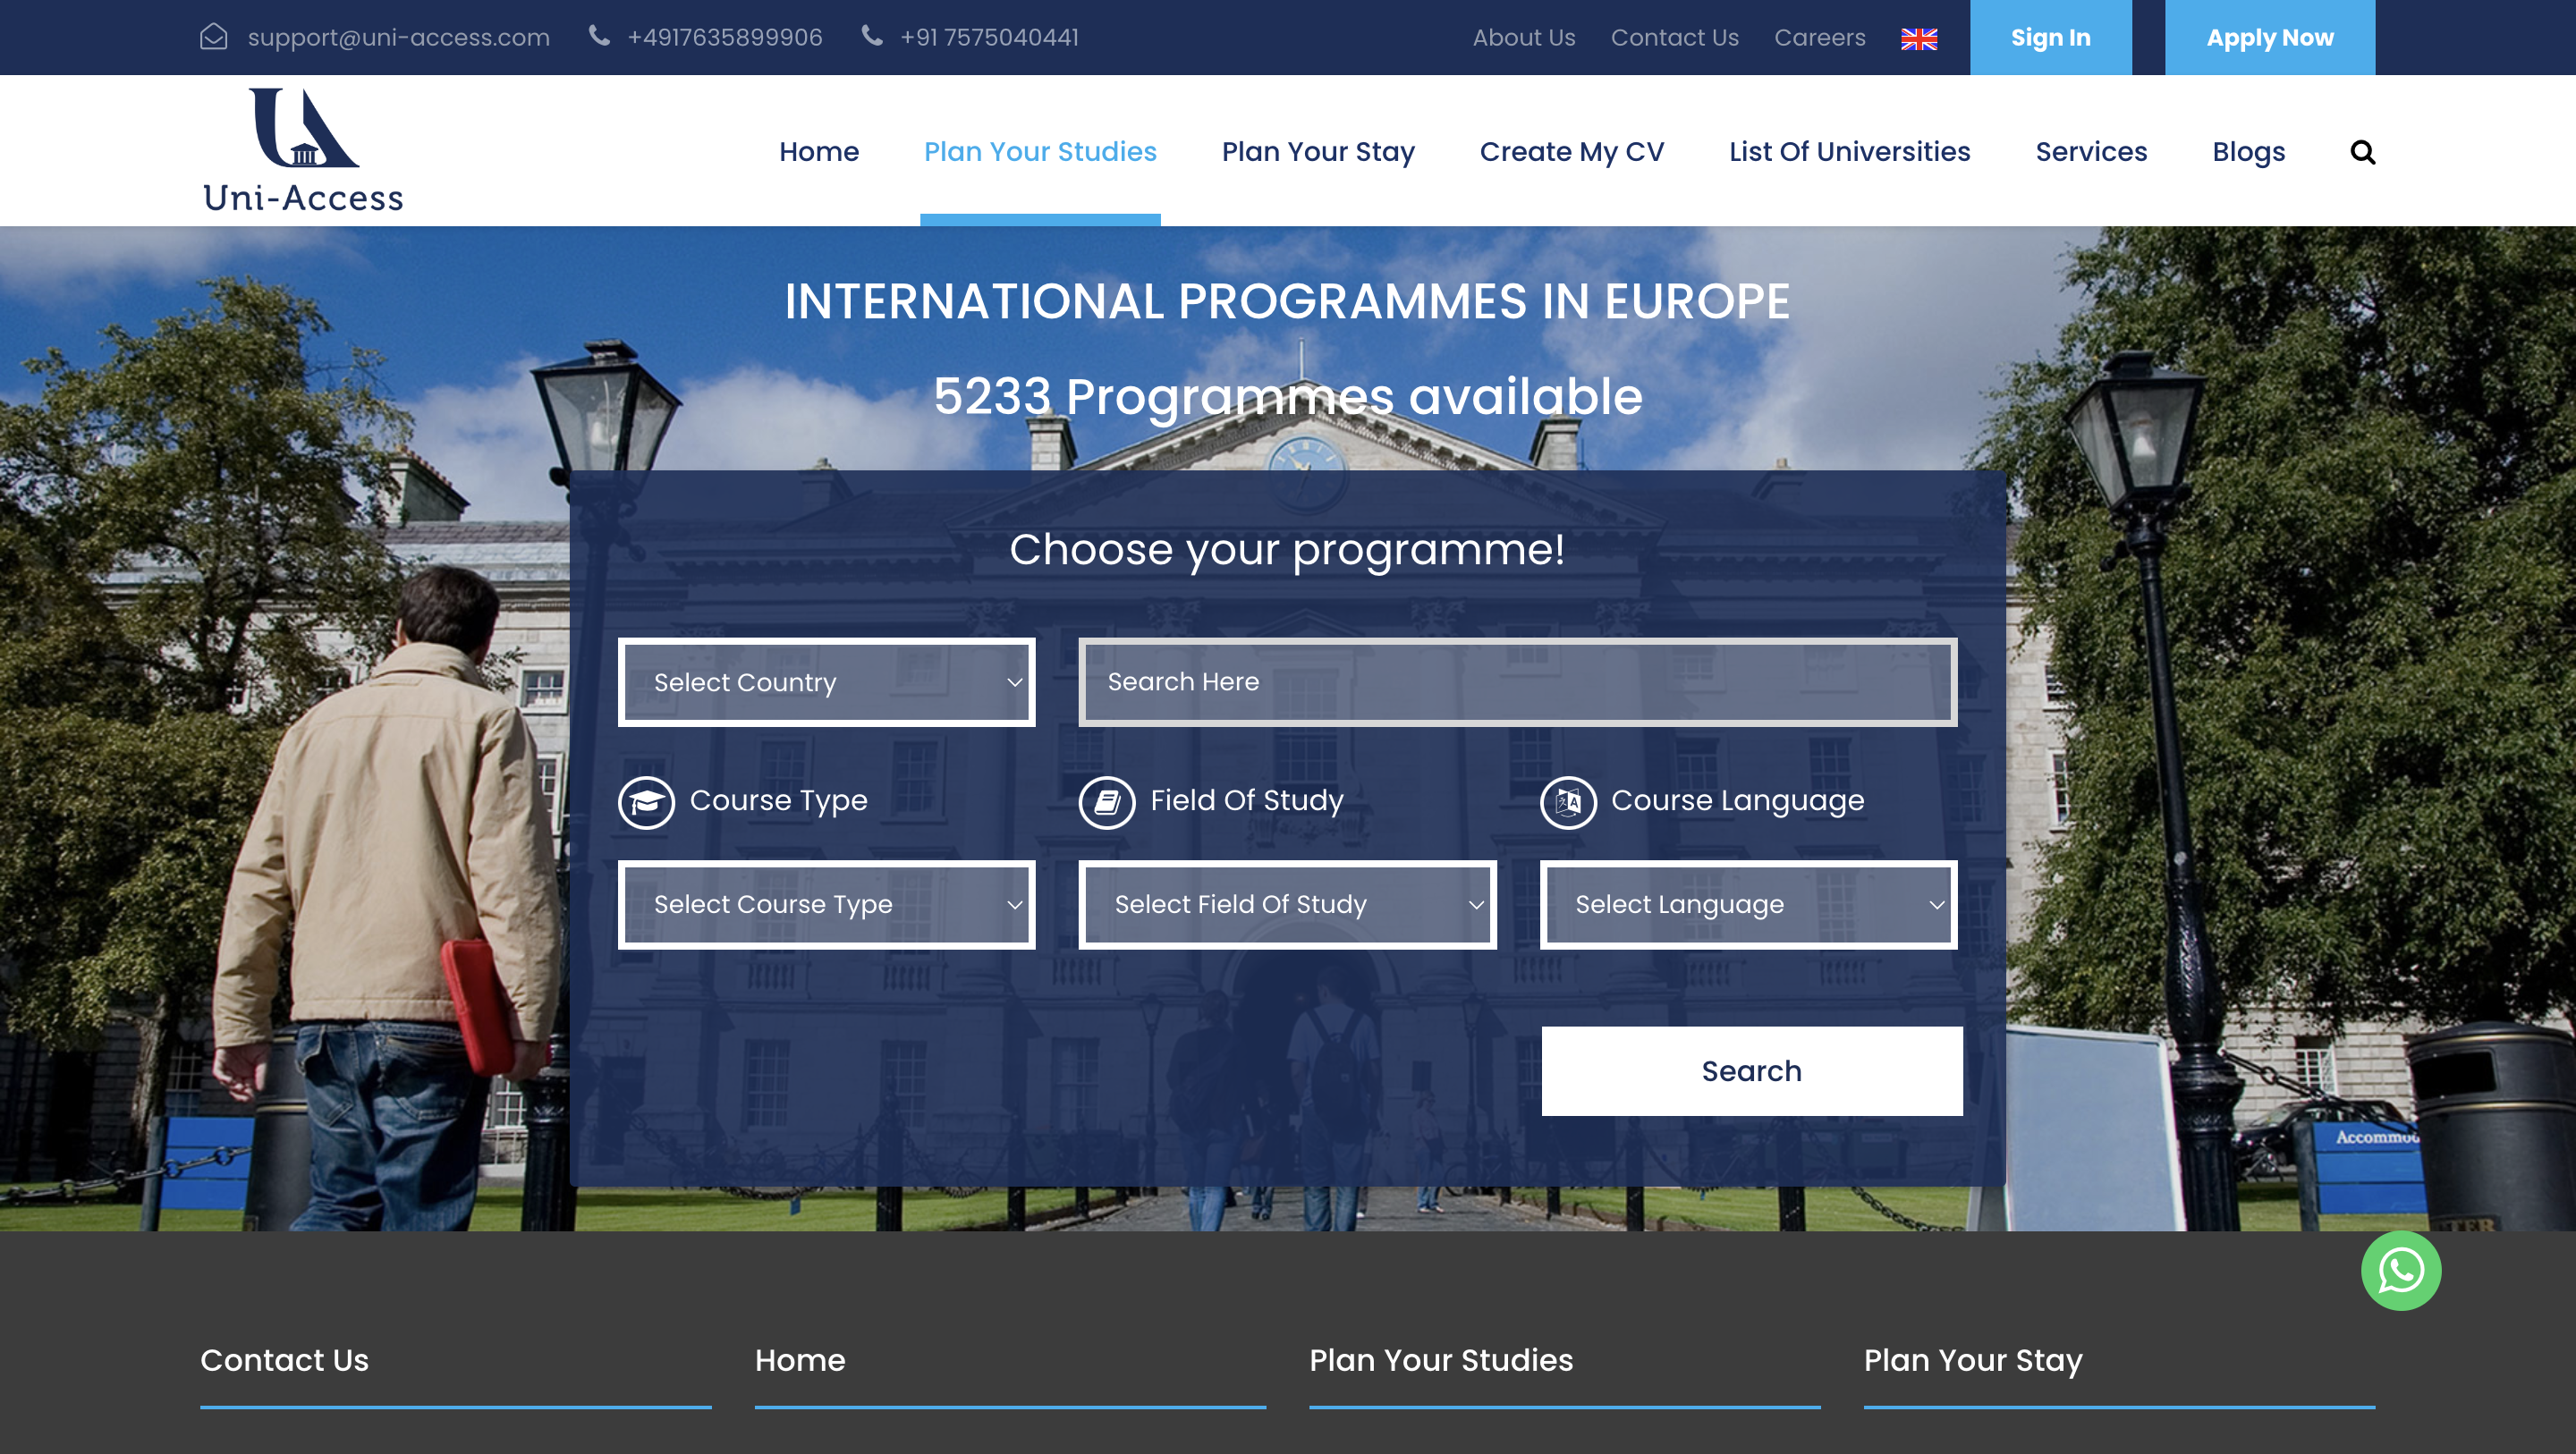This screenshot has width=2576, height=1454.
Task: Open the Services menu item
Action: coord(2091,152)
